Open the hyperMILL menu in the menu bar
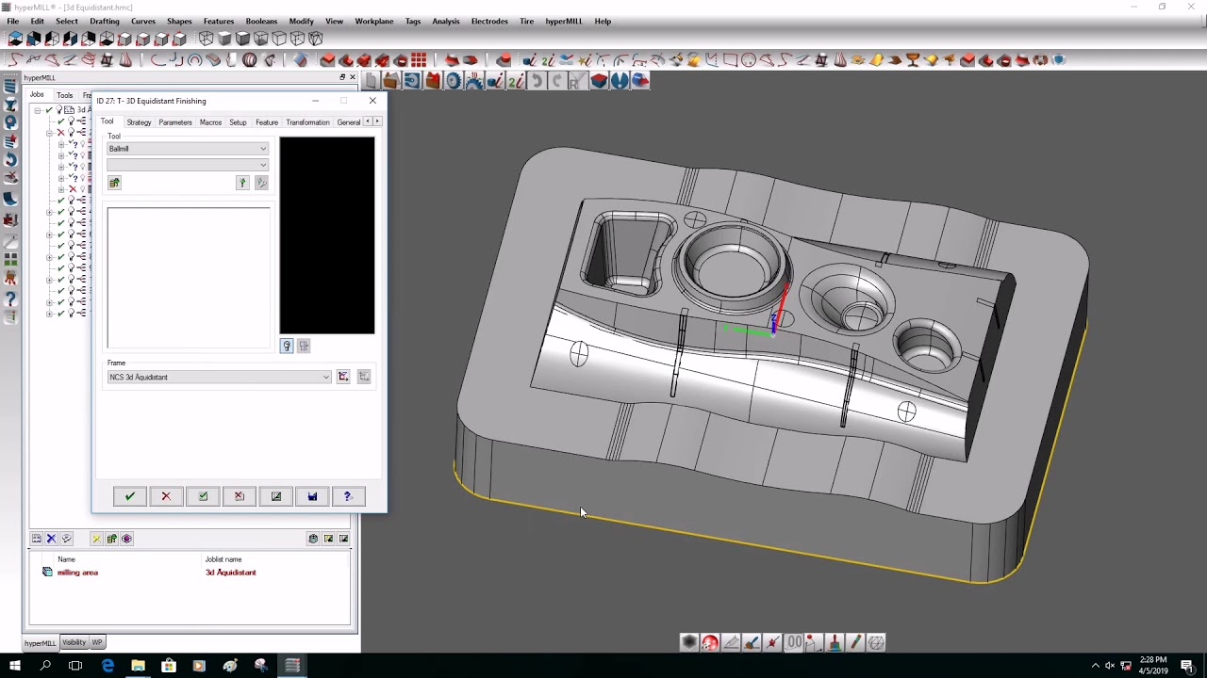1207x678 pixels. [x=564, y=21]
